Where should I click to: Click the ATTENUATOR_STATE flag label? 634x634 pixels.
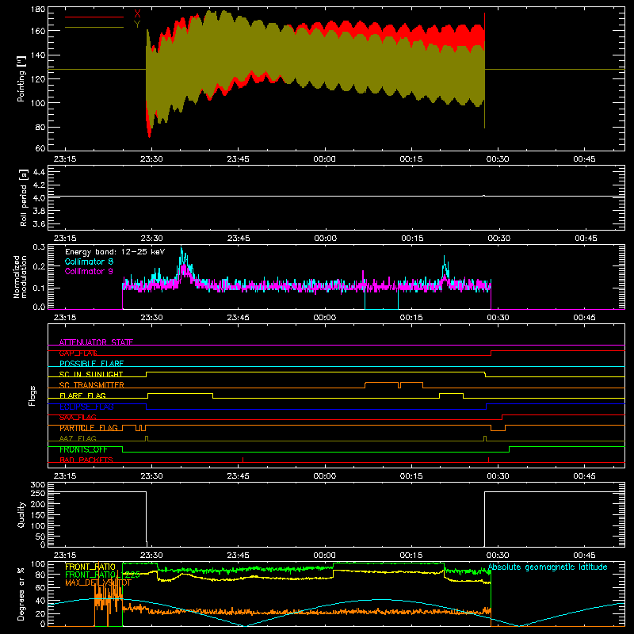point(96,342)
